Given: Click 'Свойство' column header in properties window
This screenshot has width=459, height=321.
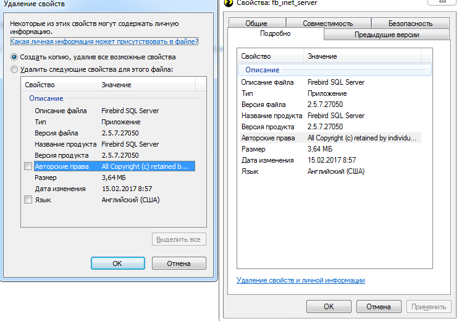Looking at the screenshot, I should pyautogui.click(x=271, y=56).
